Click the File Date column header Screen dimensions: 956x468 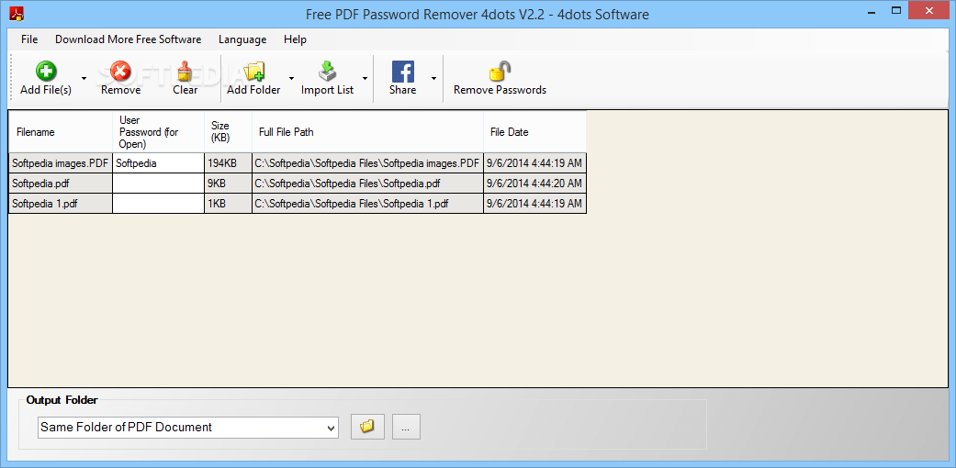point(534,131)
